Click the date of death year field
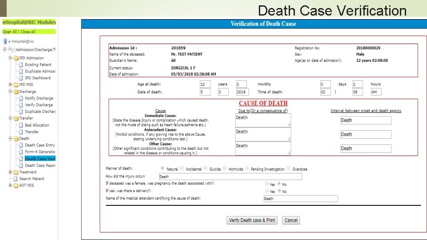 242,92
